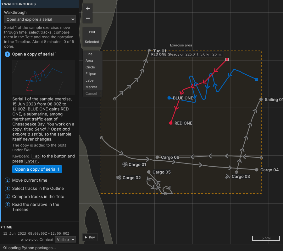Viewport: 283px width, 251px height.
Task: Select the Cargo 02 vessel icon
Action: tap(119, 178)
